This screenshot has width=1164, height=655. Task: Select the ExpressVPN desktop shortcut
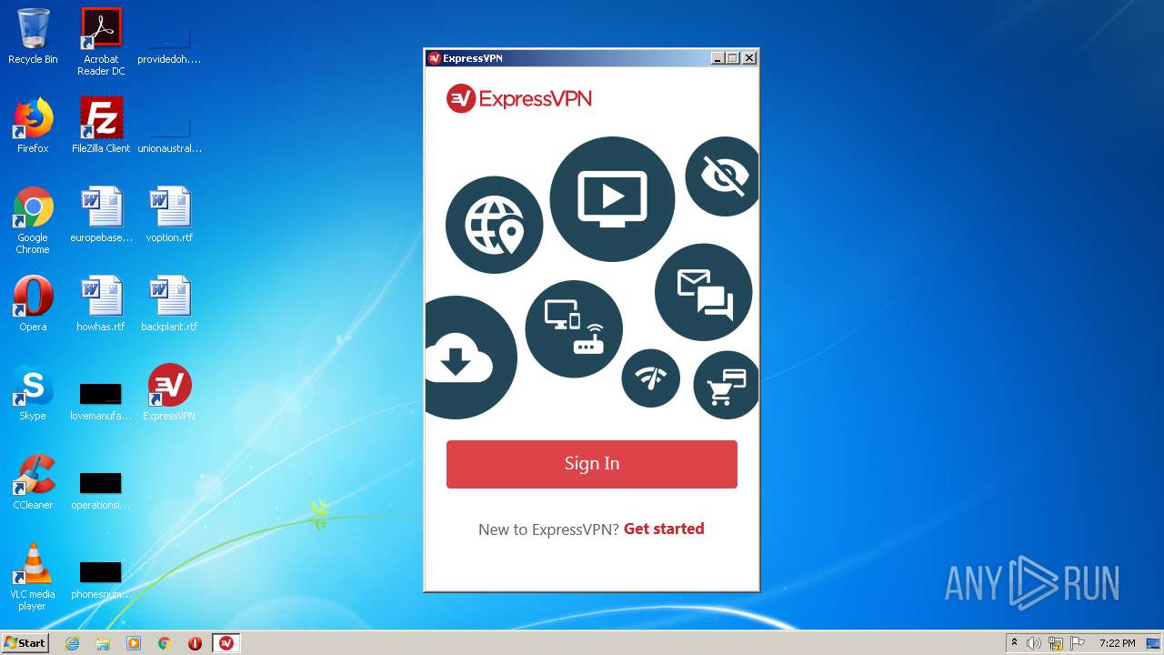click(169, 393)
